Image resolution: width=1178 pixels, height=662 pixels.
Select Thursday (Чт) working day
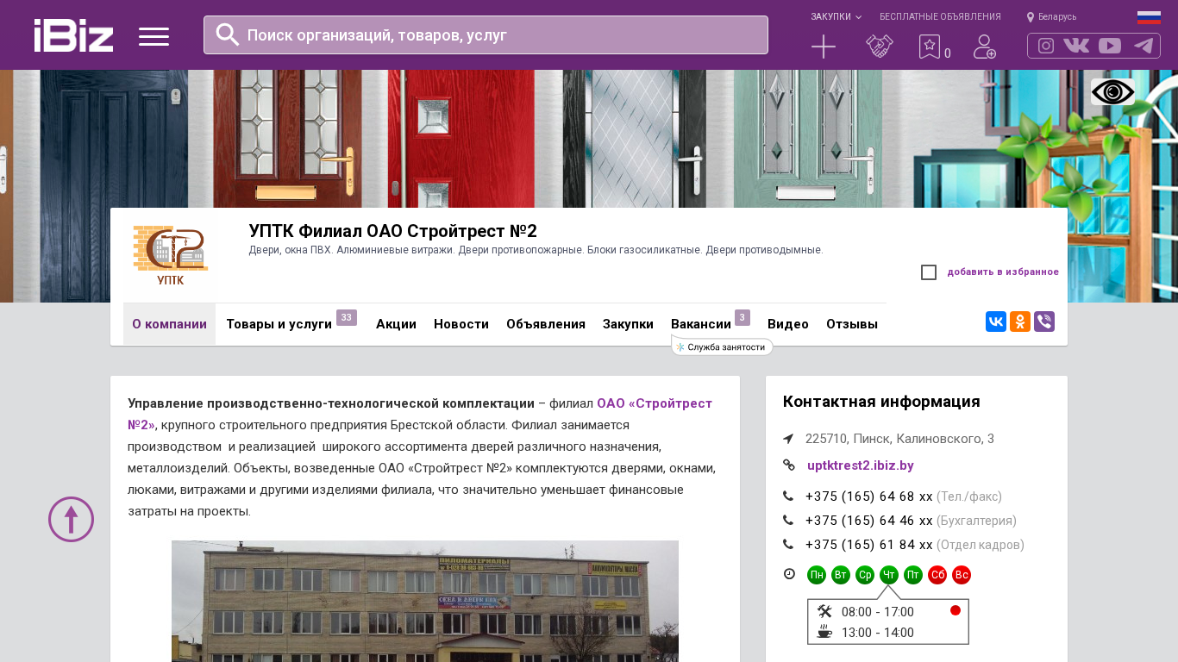coord(889,575)
